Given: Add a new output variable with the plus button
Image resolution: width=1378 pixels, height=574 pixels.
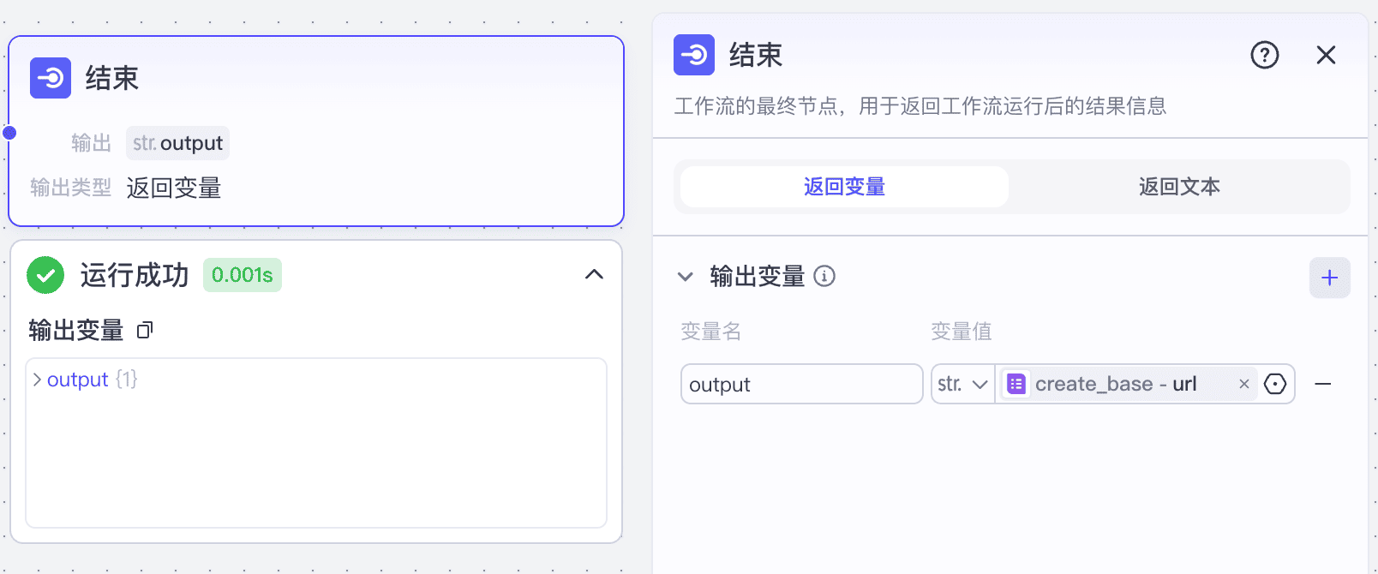Looking at the screenshot, I should pos(1329,277).
